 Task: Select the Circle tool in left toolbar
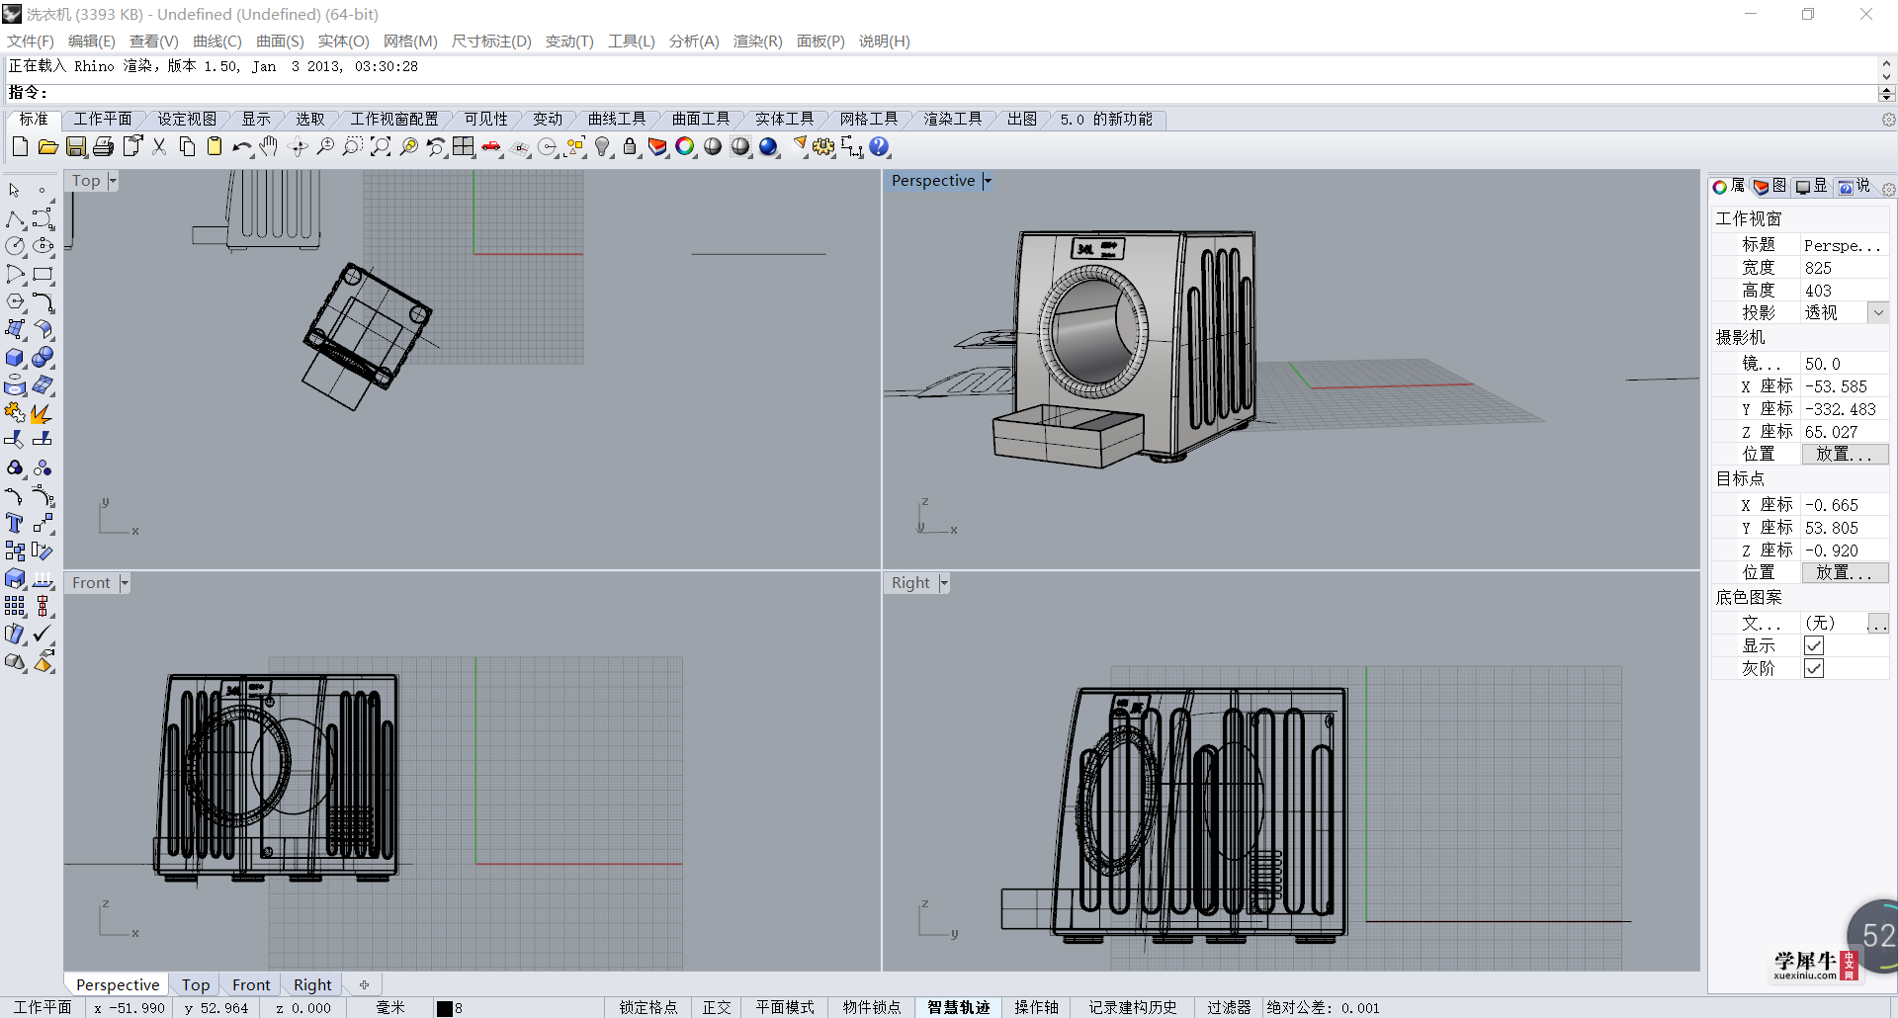(15, 246)
